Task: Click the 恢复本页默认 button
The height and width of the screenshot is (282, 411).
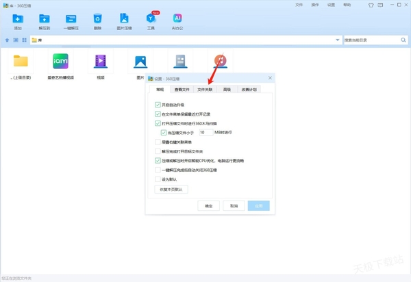Action: pos(171,189)
